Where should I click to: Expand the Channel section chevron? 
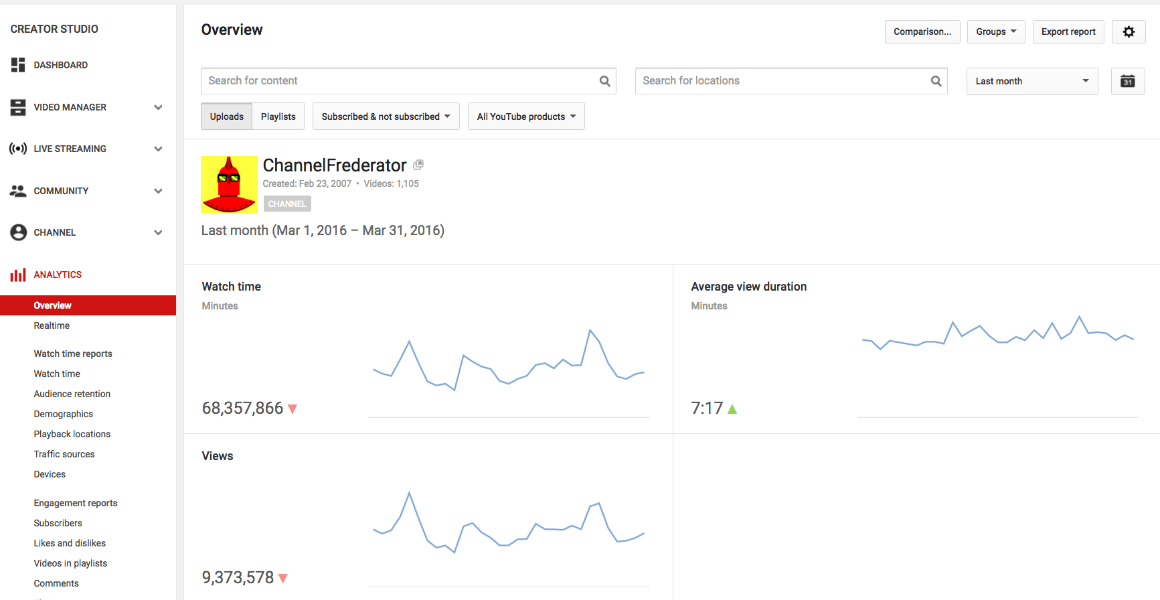coord(158,232)
